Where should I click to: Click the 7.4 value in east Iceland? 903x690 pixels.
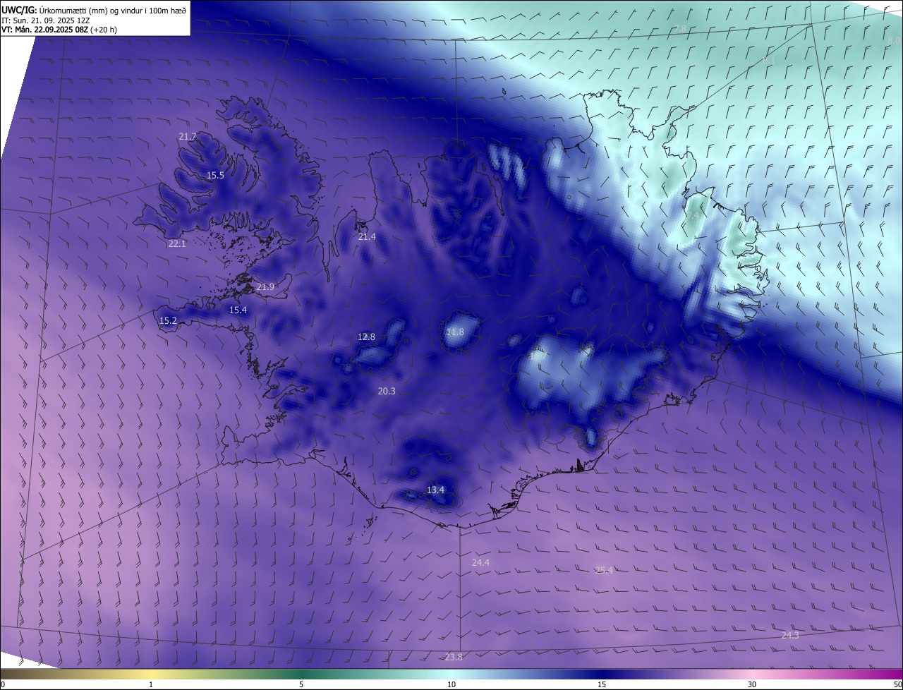click(693, 214)
